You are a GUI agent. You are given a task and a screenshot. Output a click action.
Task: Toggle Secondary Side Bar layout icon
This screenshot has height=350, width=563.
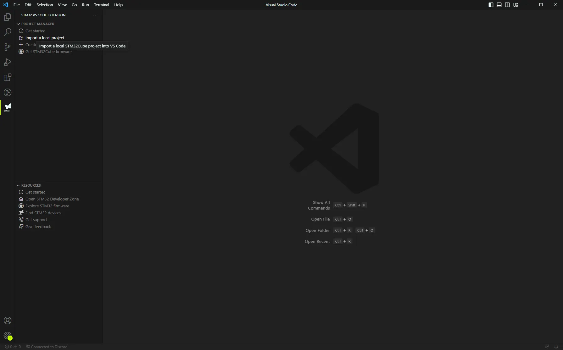pyautogui.click(x=507, y=5)
